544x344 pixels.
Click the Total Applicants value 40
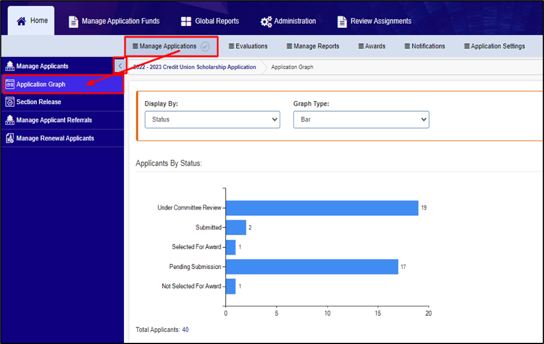pos(185,330)
